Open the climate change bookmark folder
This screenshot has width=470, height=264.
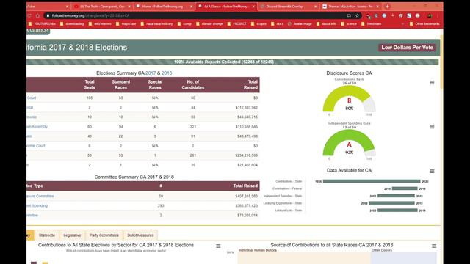point(209,23)
